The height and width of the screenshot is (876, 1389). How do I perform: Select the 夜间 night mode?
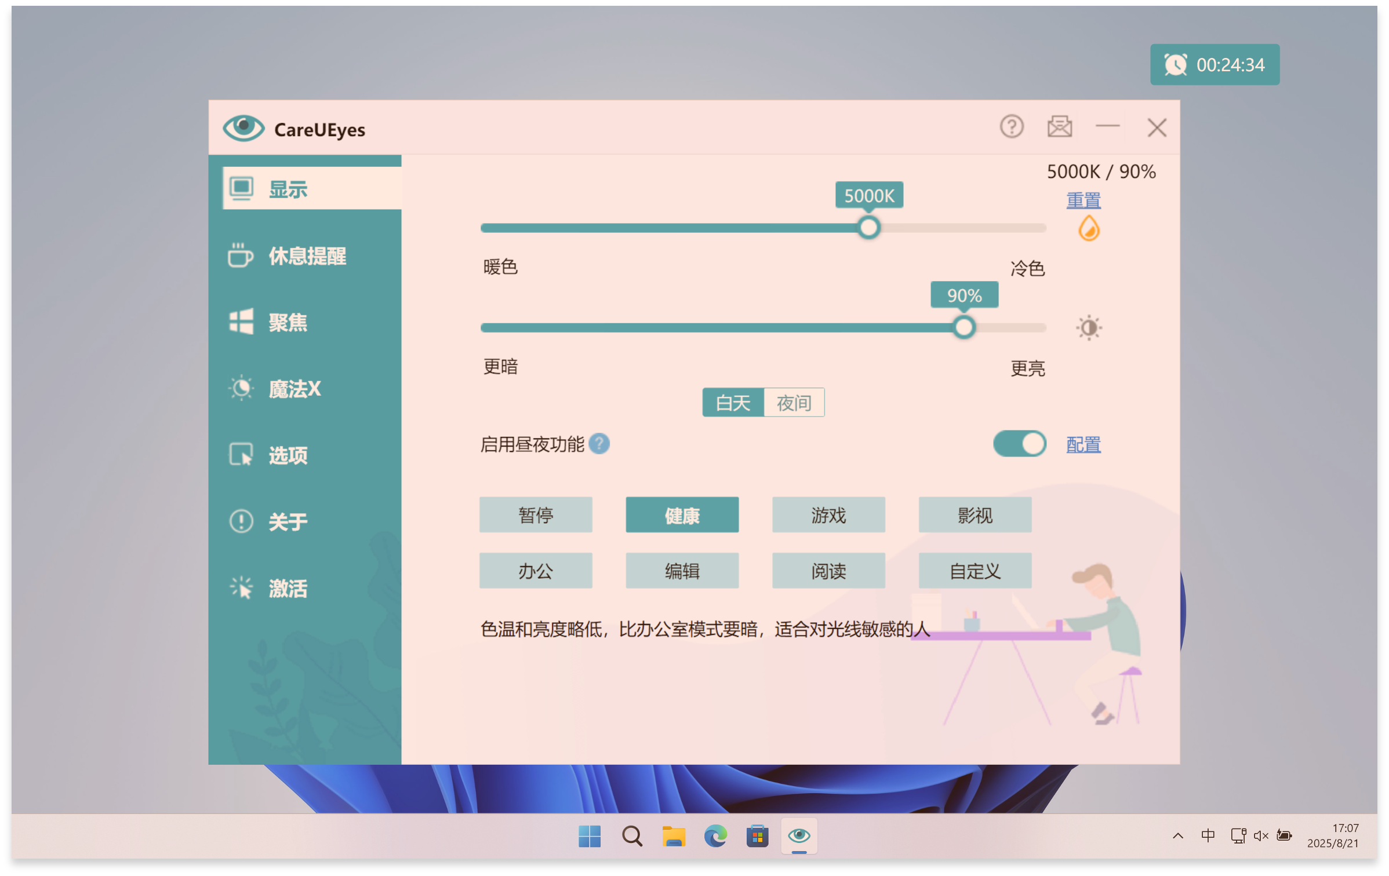[794, 403]
